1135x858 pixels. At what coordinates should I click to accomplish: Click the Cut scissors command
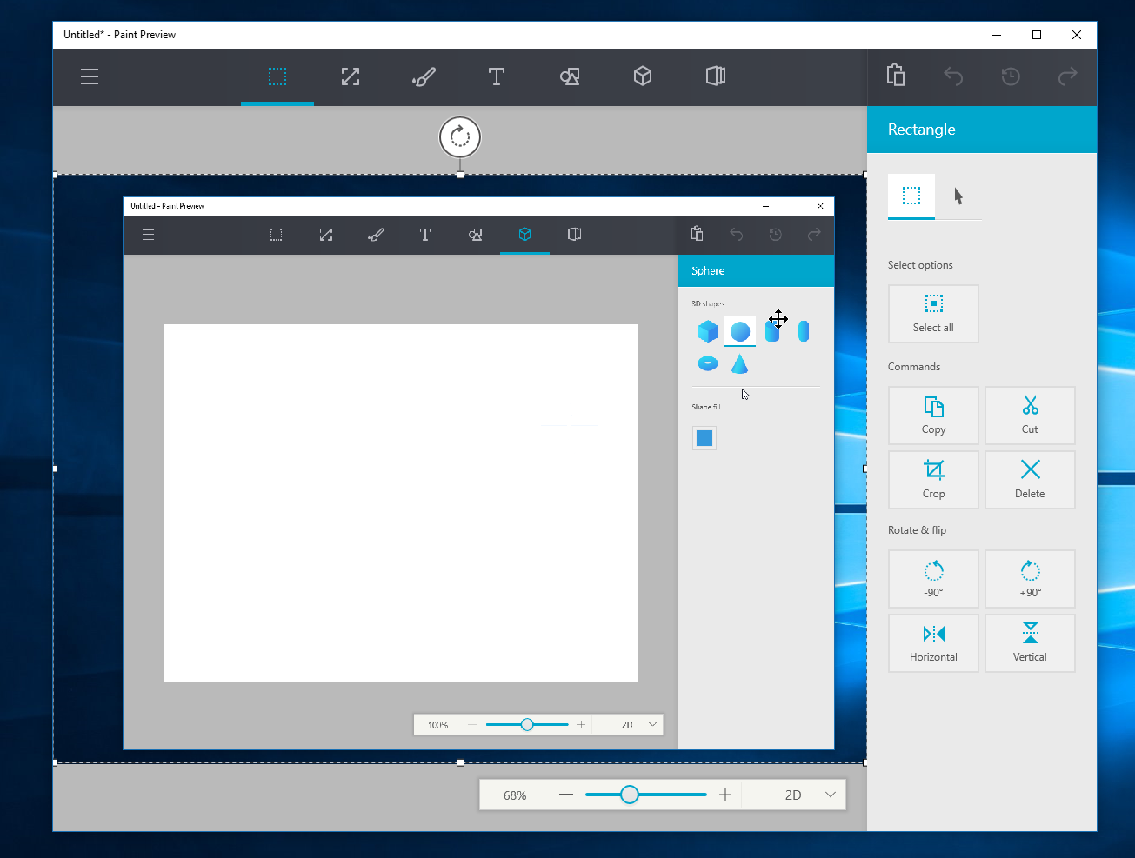[x=1030, y=415]
